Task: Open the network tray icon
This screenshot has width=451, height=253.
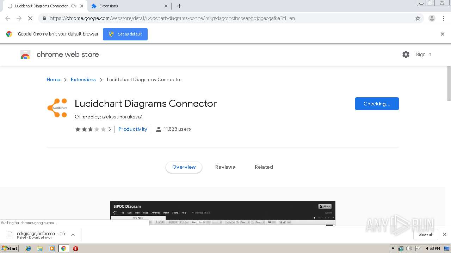Action: [x=401, y=248]
